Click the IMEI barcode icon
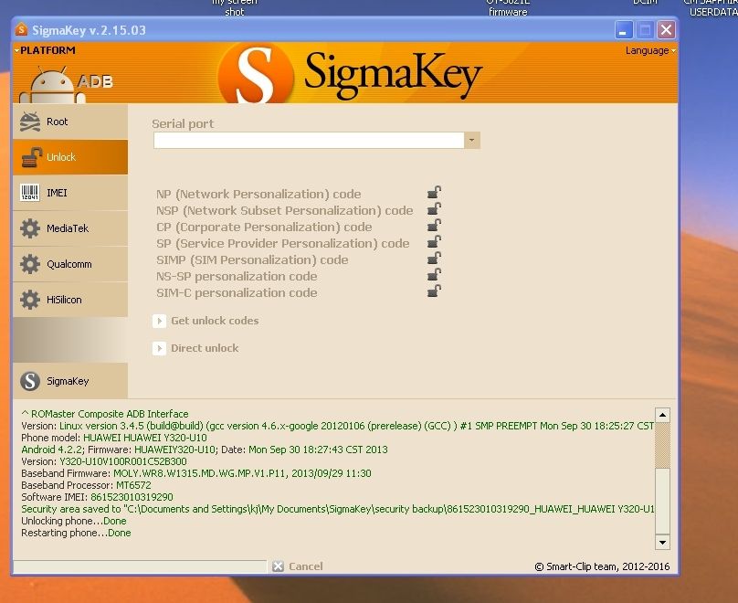Viewport: 738px width, 603px height. [x=30, y=193]
